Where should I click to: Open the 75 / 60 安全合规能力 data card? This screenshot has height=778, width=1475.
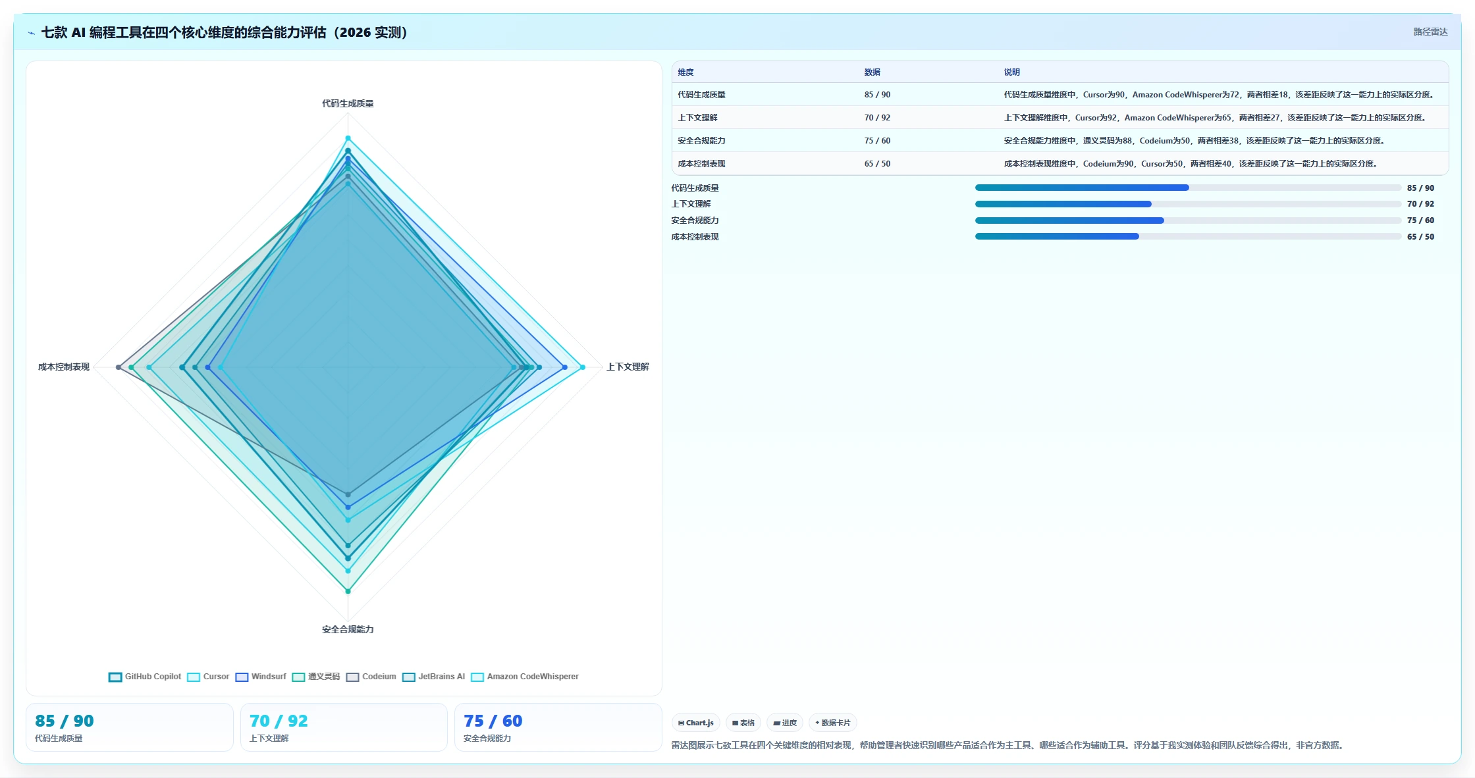(558, 727)
